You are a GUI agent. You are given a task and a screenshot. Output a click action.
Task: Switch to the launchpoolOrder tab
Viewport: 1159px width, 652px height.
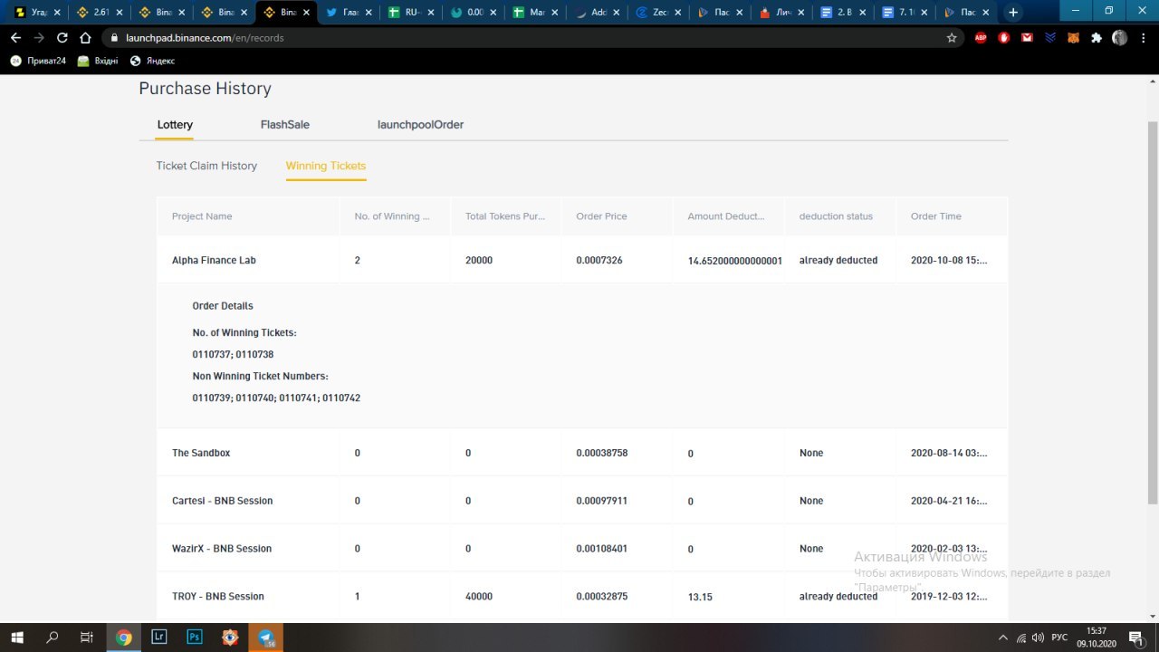click(x=420, y=125)
